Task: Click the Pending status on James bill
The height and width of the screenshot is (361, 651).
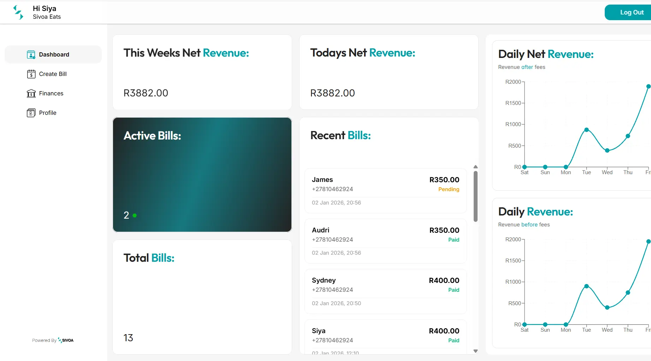Action: pyautogui.click(x=449, y=189)
